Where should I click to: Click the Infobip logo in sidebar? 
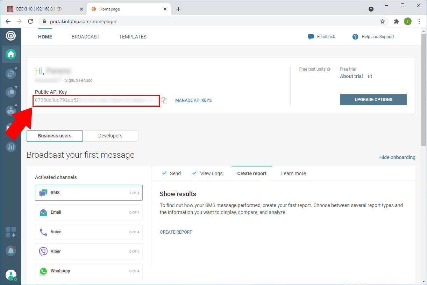(x=11, y=36)
